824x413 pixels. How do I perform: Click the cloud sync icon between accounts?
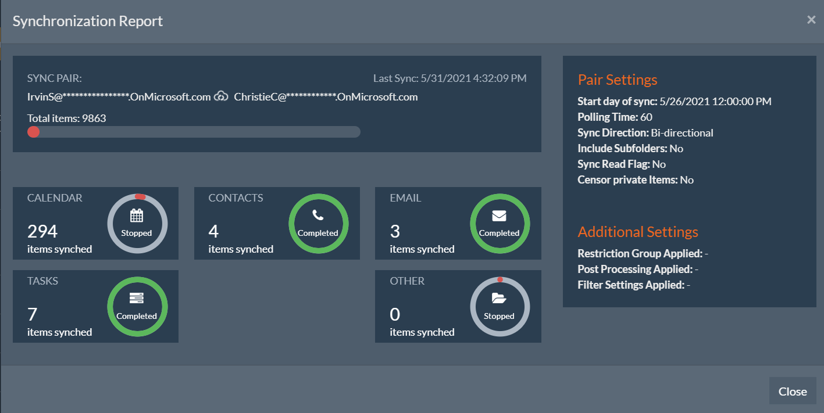coord(221,97)
